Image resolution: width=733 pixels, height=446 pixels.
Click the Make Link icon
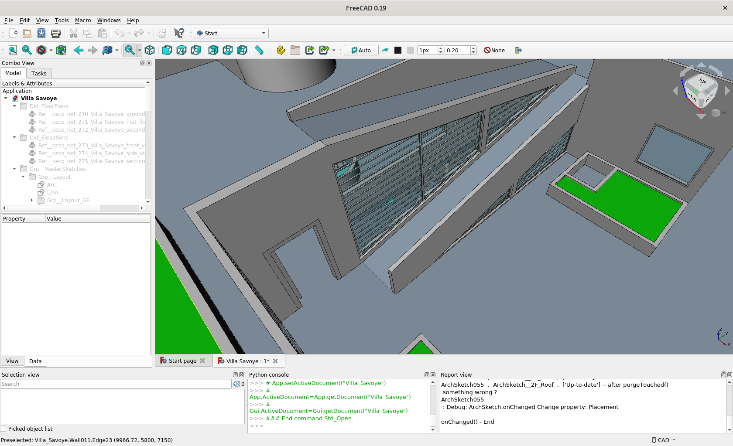click(310, 50)
